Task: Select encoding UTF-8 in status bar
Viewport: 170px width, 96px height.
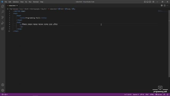Action: click(142, 94)
